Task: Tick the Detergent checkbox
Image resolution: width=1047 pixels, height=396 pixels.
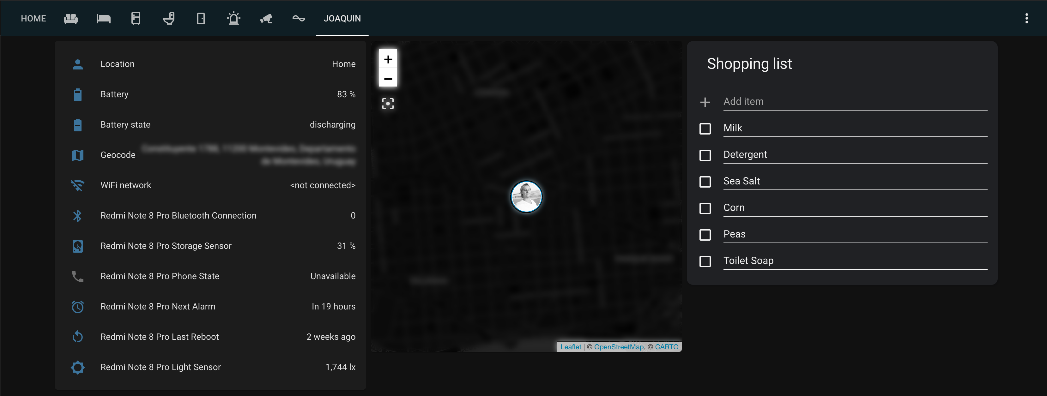Action: point(705,155)
